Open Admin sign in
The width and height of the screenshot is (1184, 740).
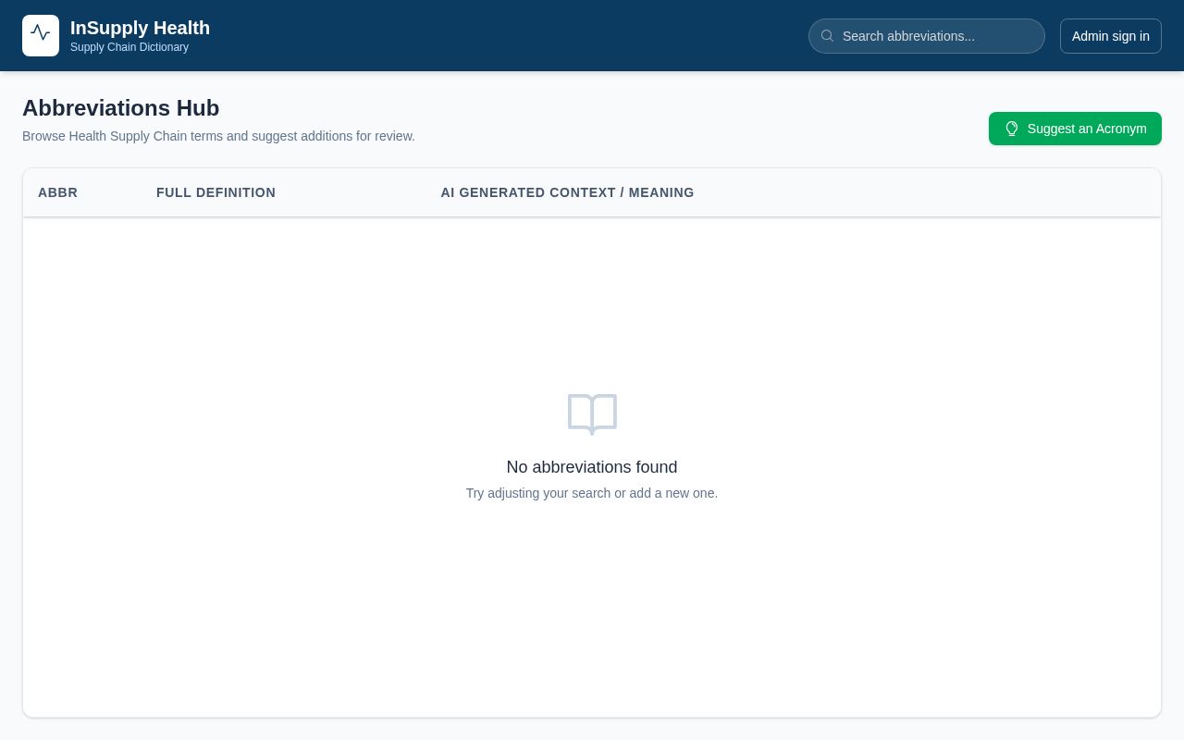coord(1111,36)
